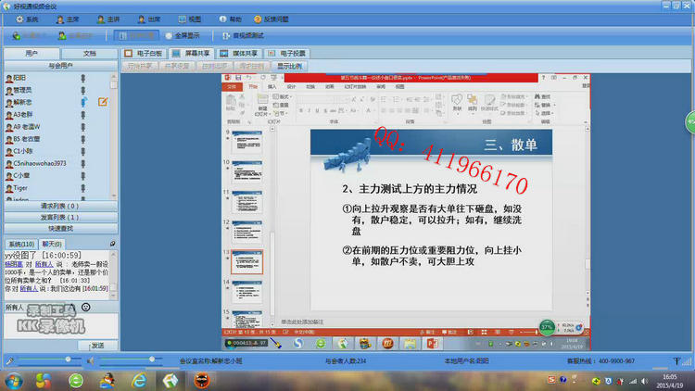Click Sogou S icon in shared taskbar
695x391 pixels.
point(297,344)
